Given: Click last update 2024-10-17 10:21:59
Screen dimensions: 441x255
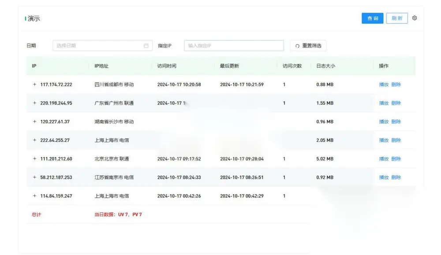Looking at the screenshot, I should tap(242, 85).
